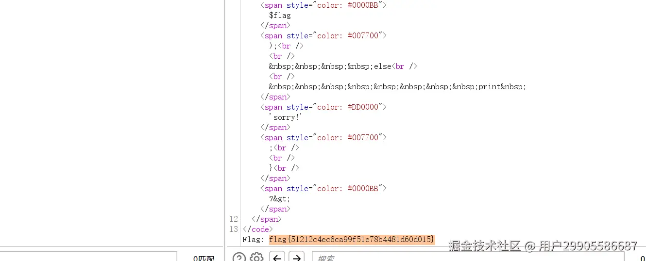Click the #0000BB span tag above ?&gt;
The height and width of the screenshot is (261, 646).
pyautogui.click(x=323, y=189)
